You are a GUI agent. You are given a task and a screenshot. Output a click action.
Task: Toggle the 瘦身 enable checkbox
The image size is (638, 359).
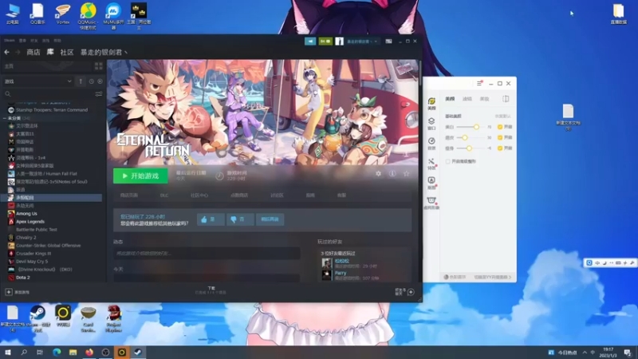click(x=500, y=148)
